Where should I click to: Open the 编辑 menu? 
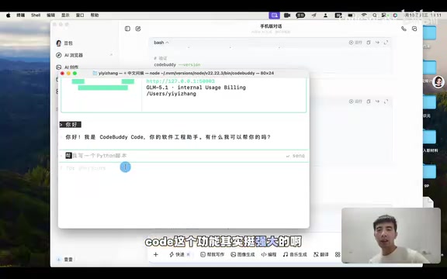pos(50,15)
